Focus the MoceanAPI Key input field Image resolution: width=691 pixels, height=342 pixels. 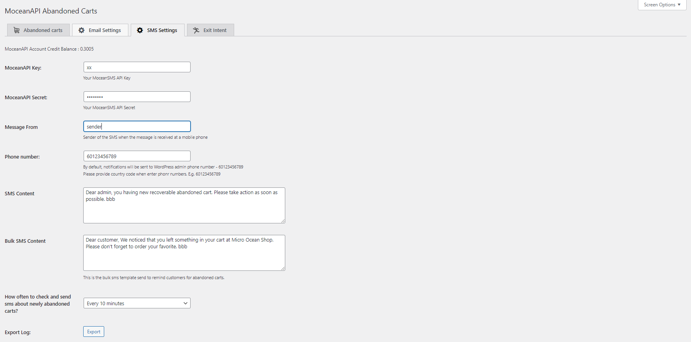(137, 67)
